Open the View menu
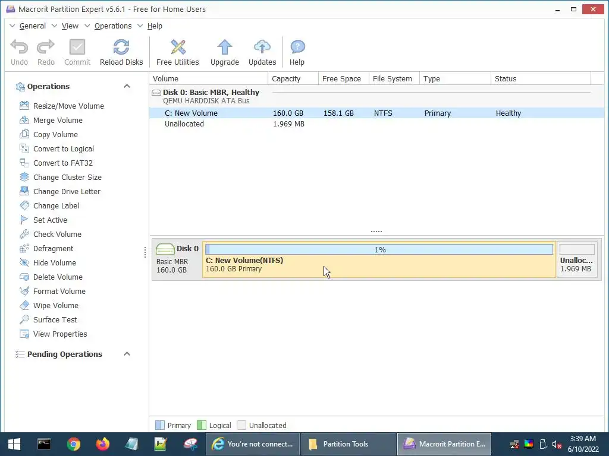609x456 pixels. coord(70,26)
